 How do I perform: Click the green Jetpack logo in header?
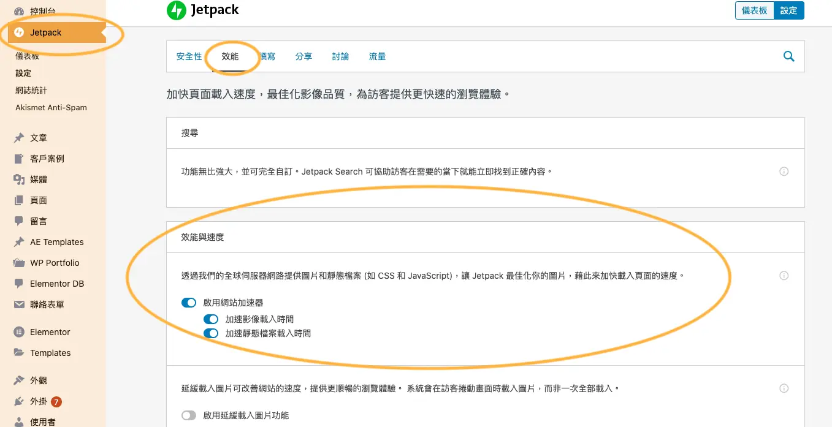point(177,10)
